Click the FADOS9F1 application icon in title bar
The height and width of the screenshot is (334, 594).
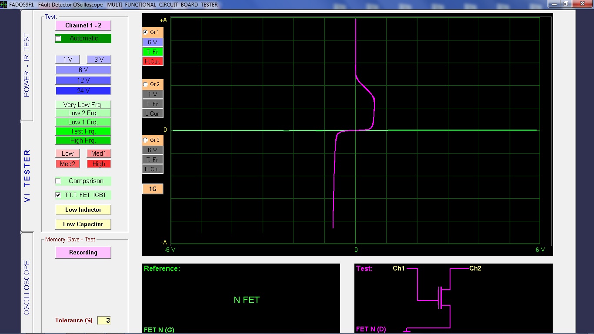pyautogui.click(x=4, y=4)
